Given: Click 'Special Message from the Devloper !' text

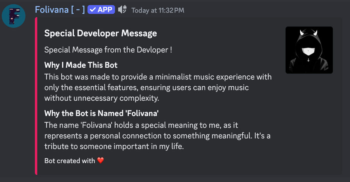Looking at the screenshot, I should click(108, 50).
